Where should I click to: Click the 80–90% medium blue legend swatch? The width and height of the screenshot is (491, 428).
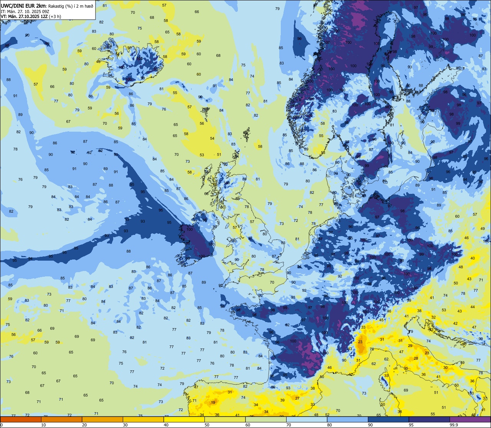pyautogui.click(x=348, y=419)
